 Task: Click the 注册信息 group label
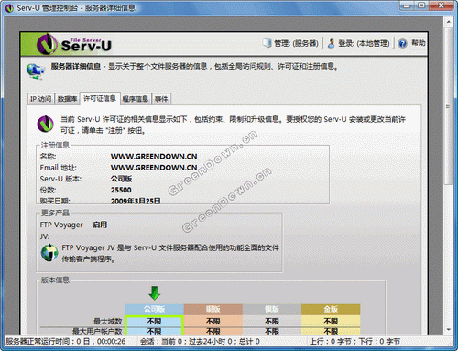(x=55, y=146)
